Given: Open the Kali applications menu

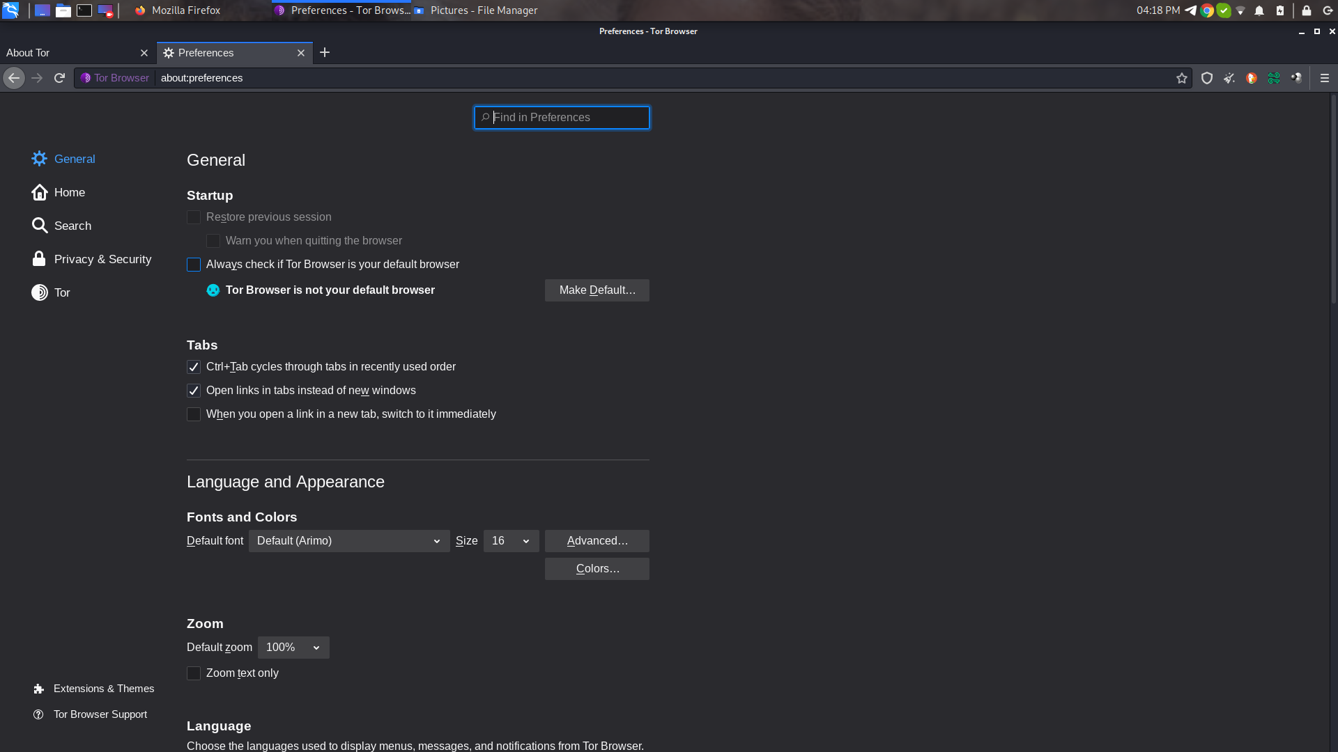Looking at the screenshot, I should click(x=10, y=10).
